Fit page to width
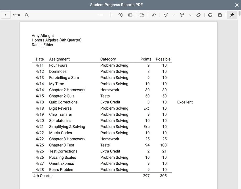The width and height of the screenshot is (241, 189). point(130,15)
